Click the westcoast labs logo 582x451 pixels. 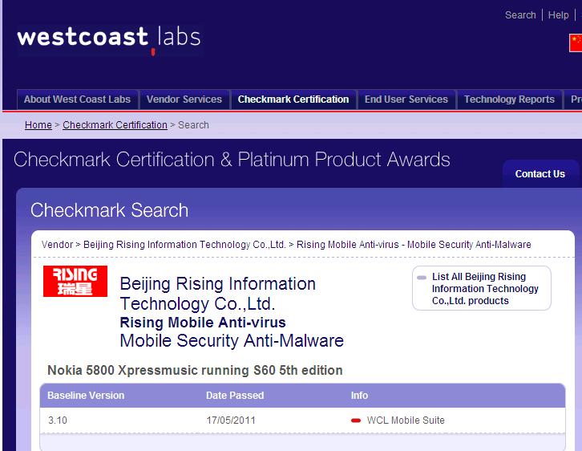pos(108,38)
